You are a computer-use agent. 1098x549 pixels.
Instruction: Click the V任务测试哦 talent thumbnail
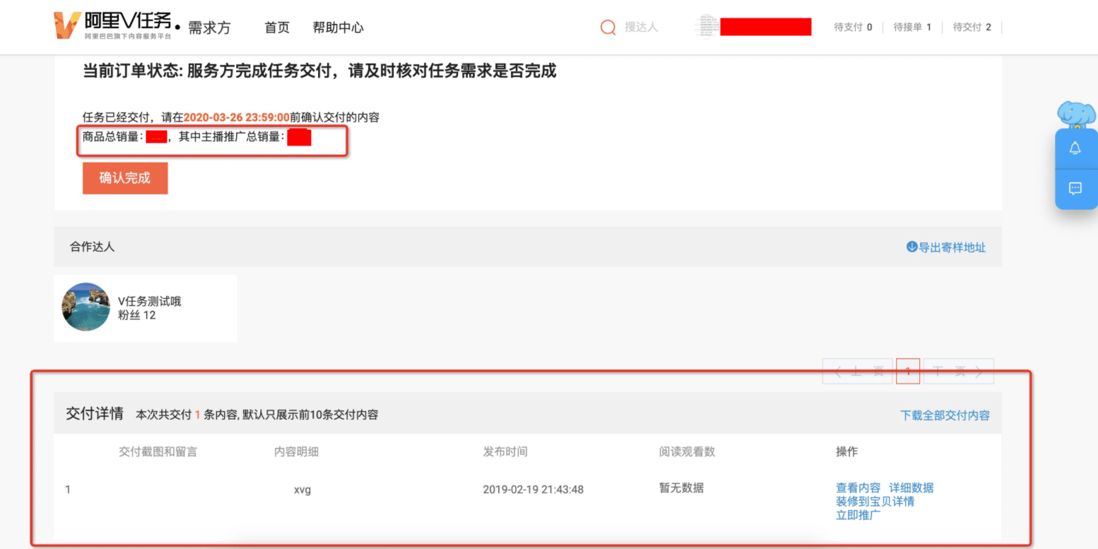(86, 307)
